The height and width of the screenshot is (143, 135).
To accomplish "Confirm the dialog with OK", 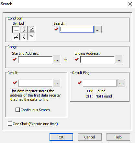I will pos(61,137).
